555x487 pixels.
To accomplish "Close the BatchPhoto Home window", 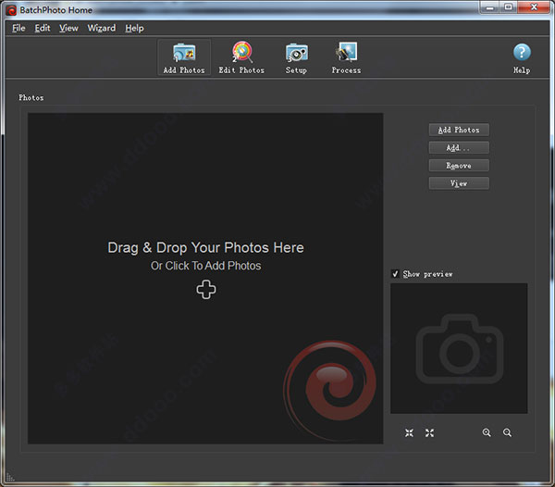I will click(x=534, y=7).
